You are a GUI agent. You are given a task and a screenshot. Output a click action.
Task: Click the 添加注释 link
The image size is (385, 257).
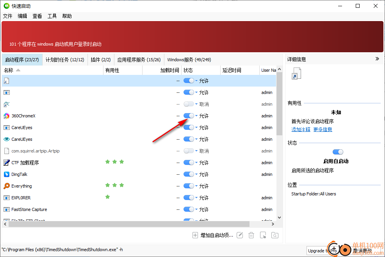pyautogui.click(x=301, y=129)
